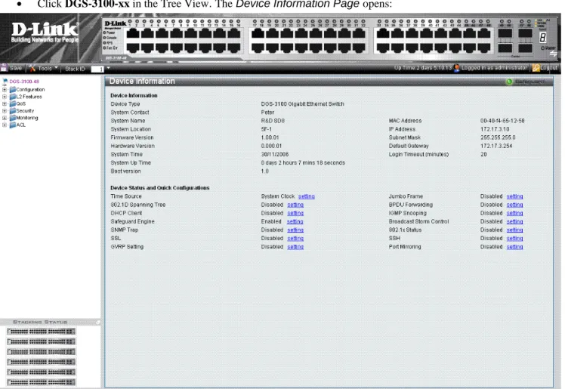565x389 pixels.
Task: Open the GVRP Setting link
Action: 295,247
